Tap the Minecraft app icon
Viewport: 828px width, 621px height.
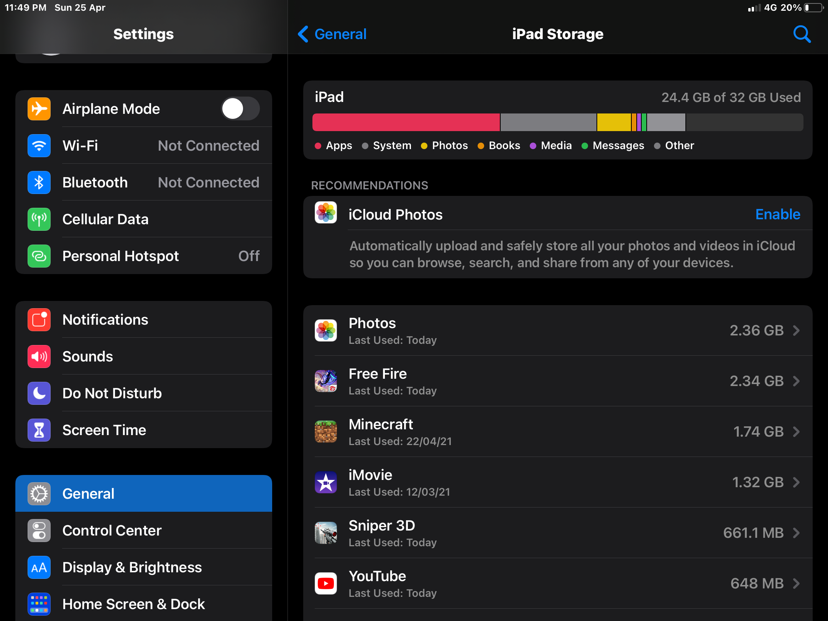tap(326, 432)
